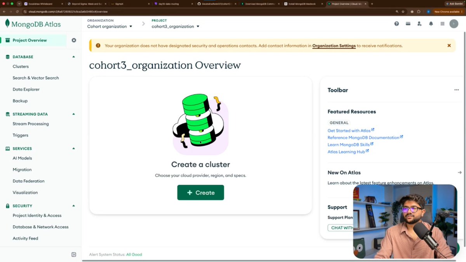
Task: Open Visualization in the sidebar
Action: click(25, 193)
